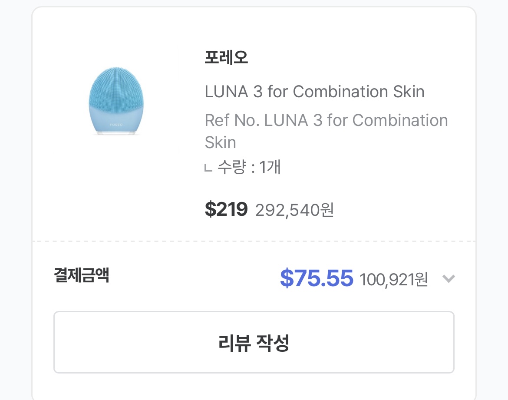The image size is (508, 400).
Task: Click the word Skin on the reference second line
Action: [x=220, y=142]
